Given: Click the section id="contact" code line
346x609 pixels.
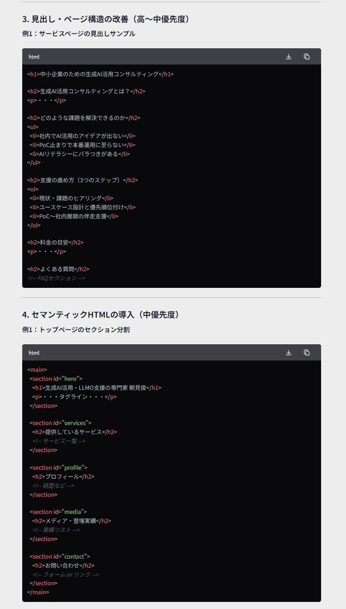Looking at the screenshot, I should (x=60, y=556).
